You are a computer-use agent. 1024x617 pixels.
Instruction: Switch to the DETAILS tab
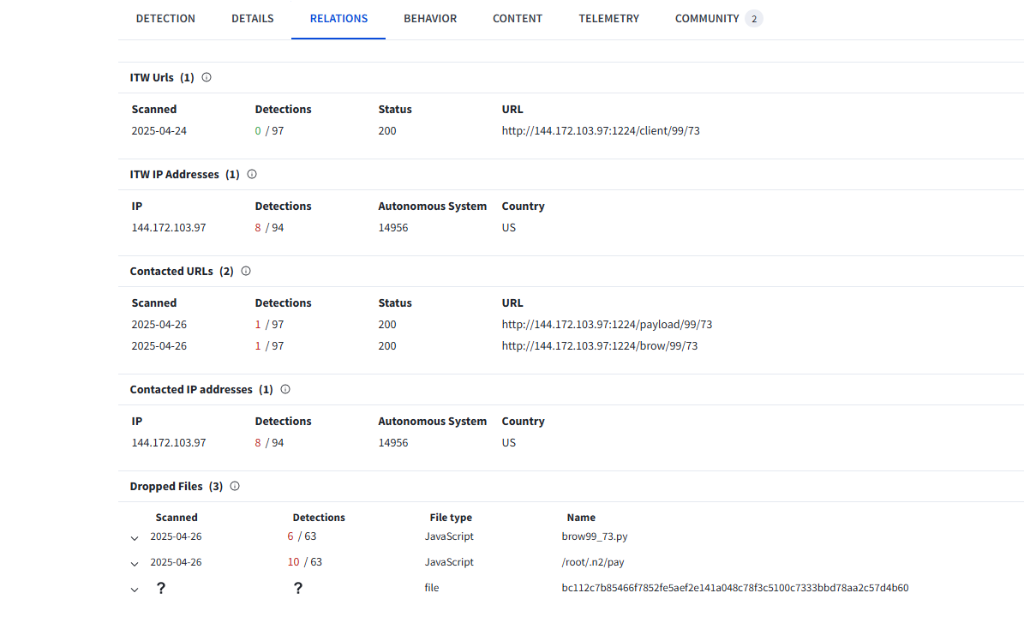(252, 19)
